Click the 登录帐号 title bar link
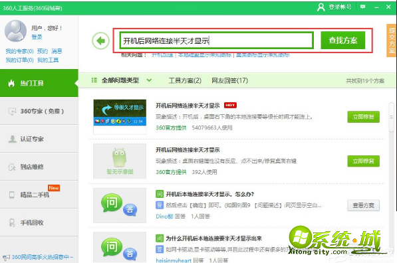This screenshot has width=397, height=263. [340, 7]
